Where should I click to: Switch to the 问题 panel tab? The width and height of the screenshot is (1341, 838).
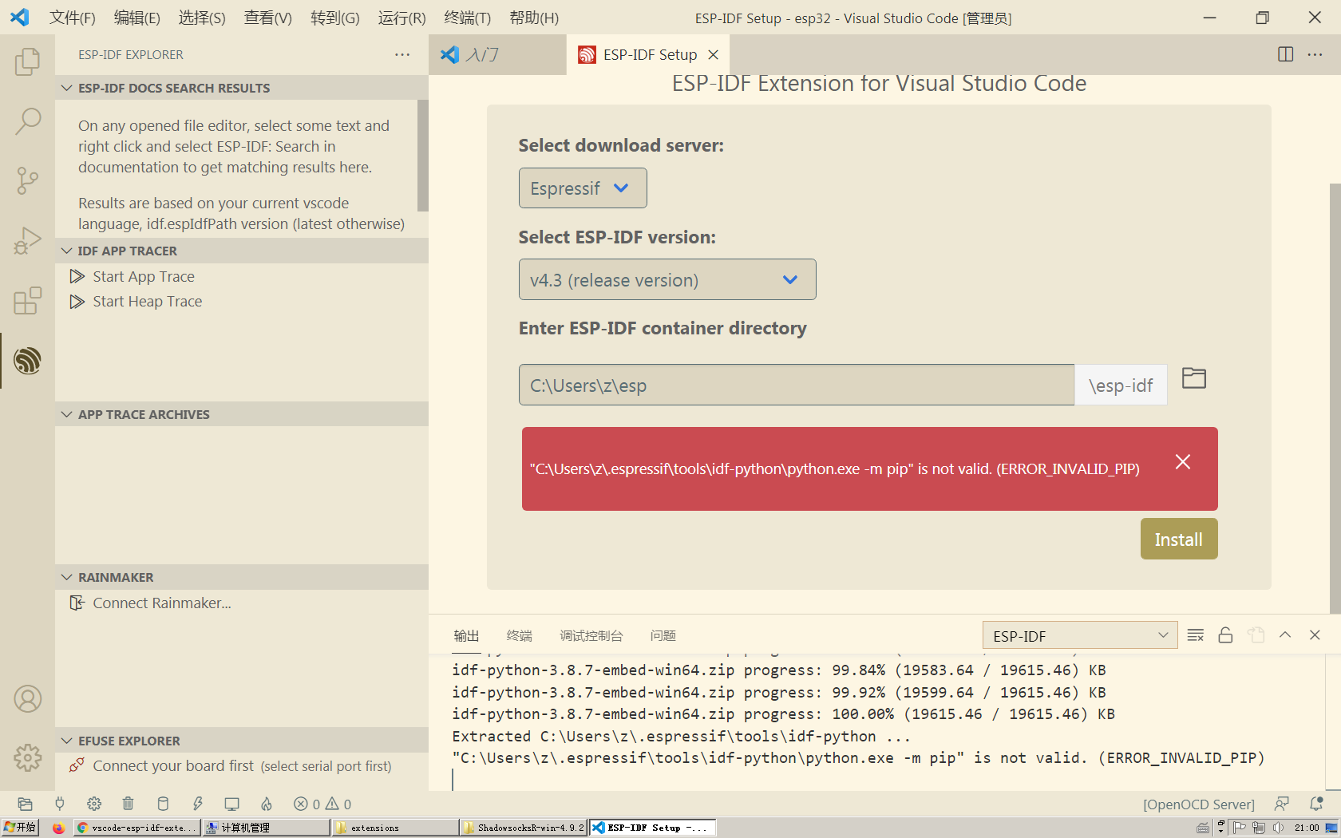663,635
